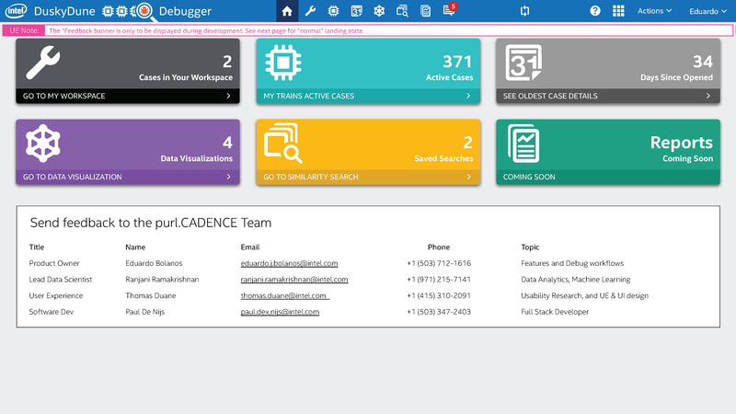736x414 pixels.
Task: Click the Intel logo in header
Action: coord(16,11)
